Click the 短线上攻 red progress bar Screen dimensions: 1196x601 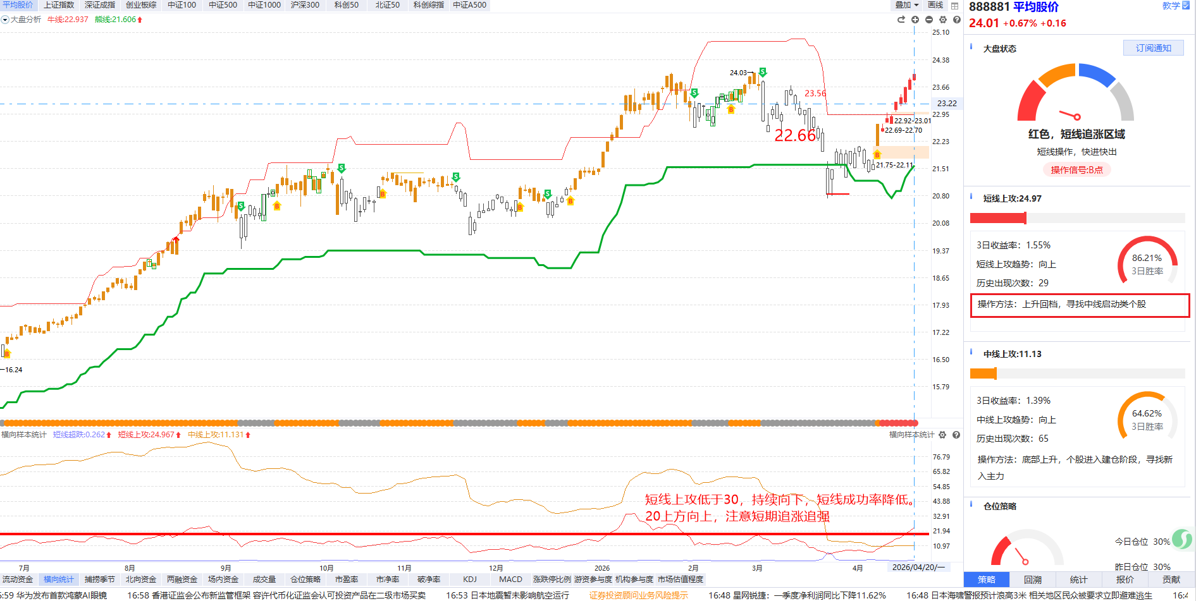(x=998, y=219)
